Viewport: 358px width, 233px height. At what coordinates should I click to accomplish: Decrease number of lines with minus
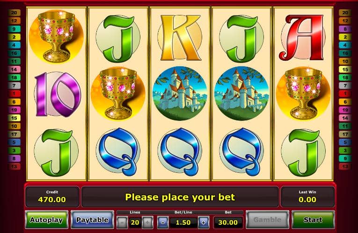[x=122, y=222]
